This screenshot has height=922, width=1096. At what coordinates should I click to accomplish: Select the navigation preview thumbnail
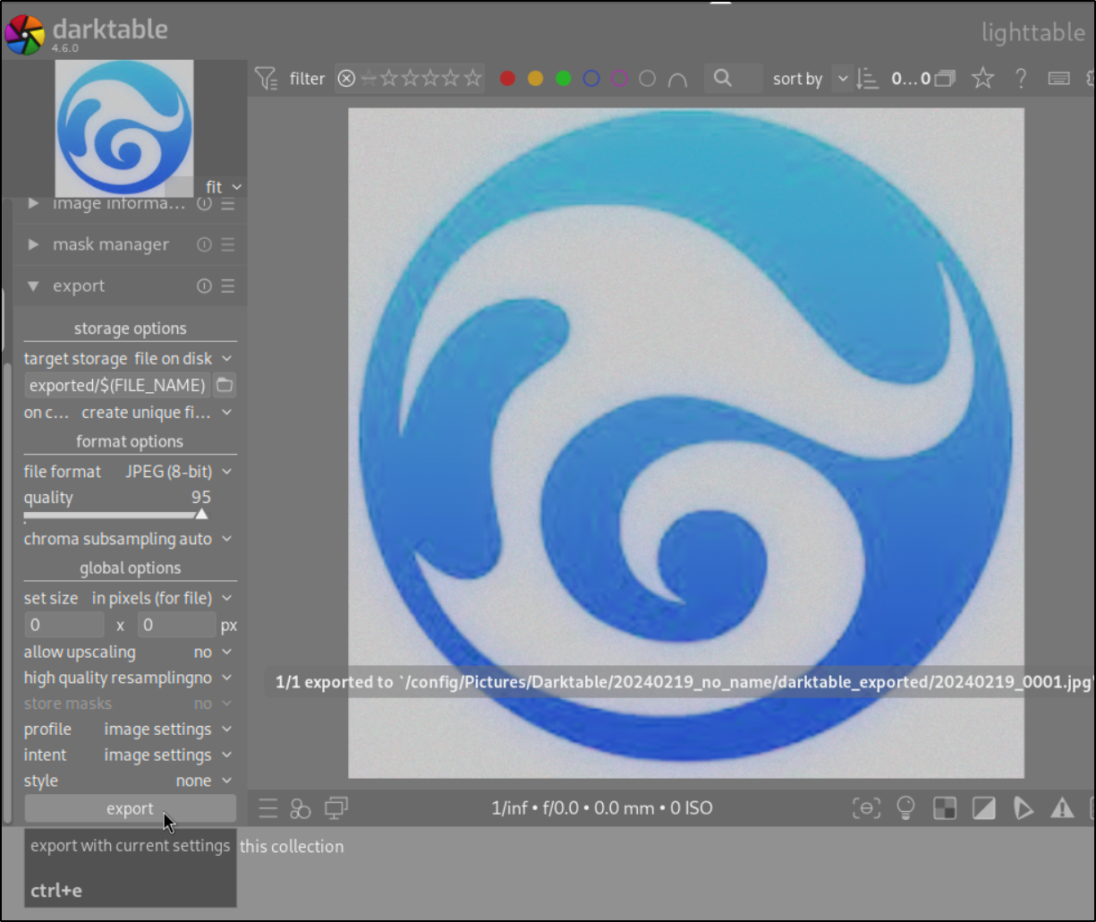click(x=124, y=128)
